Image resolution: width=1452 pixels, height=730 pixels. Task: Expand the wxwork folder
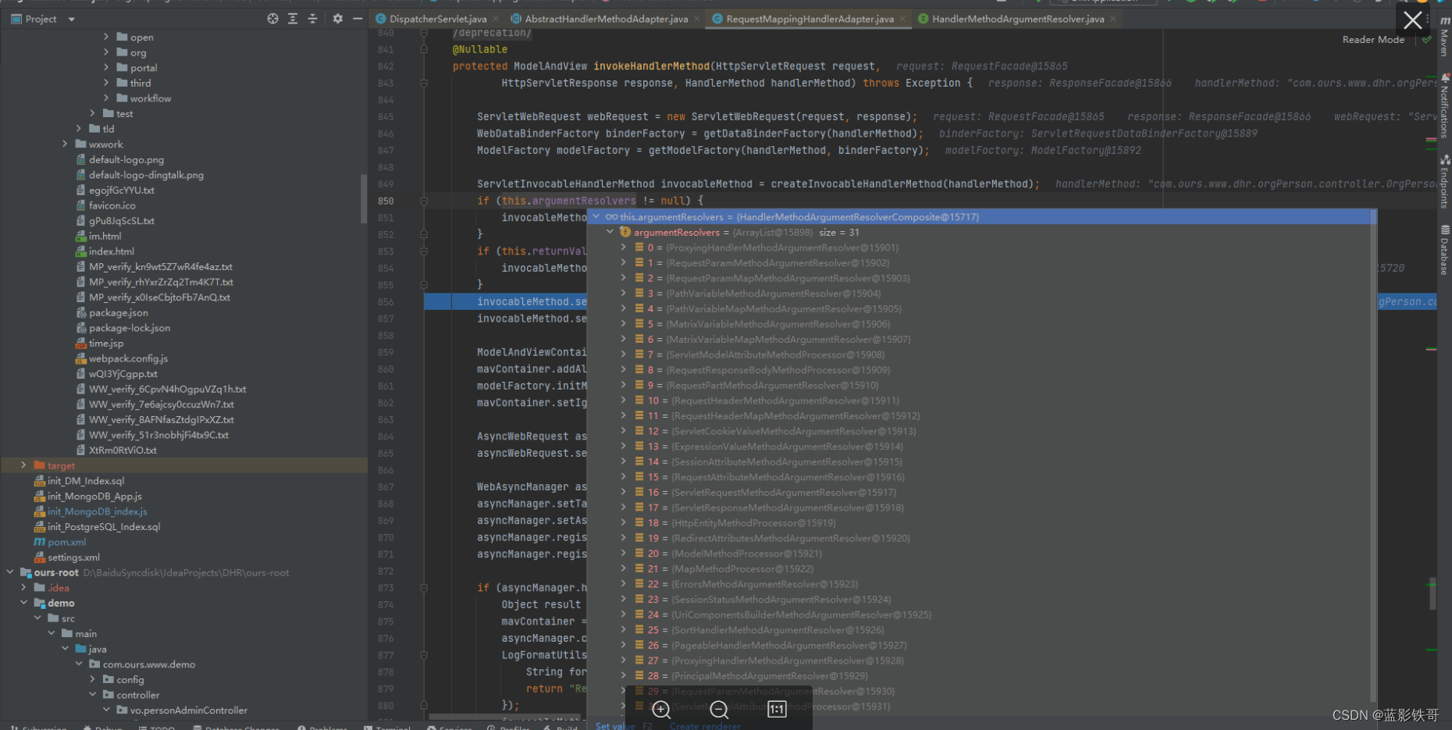[65, 144]
